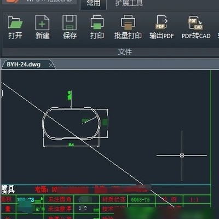Click the app logo icon at top-left

pos(13,1)
